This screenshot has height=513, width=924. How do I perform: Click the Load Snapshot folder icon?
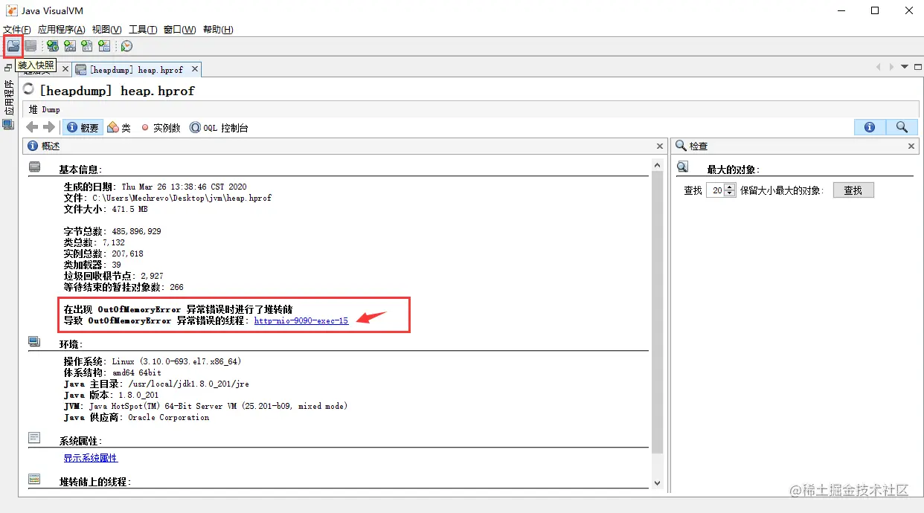(13, 46)
